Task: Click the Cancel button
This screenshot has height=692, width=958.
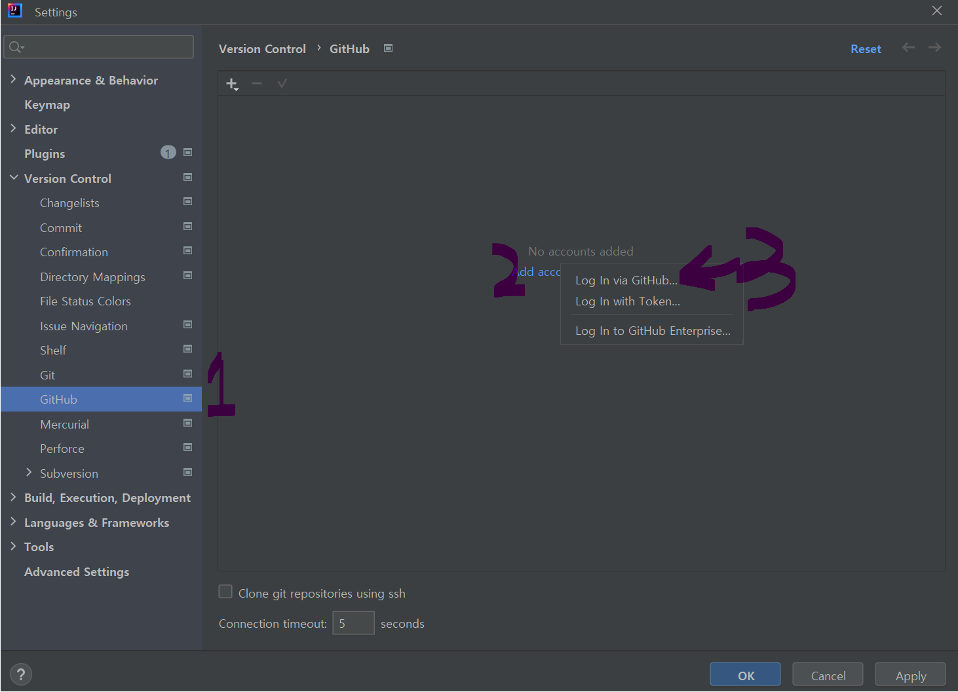Action: tap(828, 675)
